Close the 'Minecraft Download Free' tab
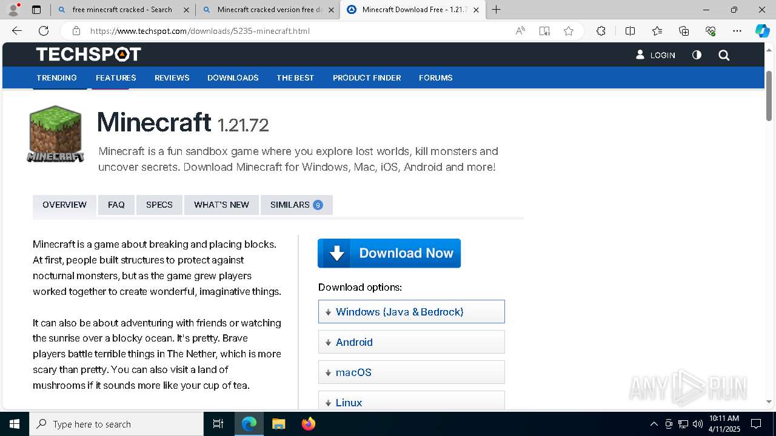The height and width of the screenshot is (436, 776). pyautogui.click(x=476, y=10)
